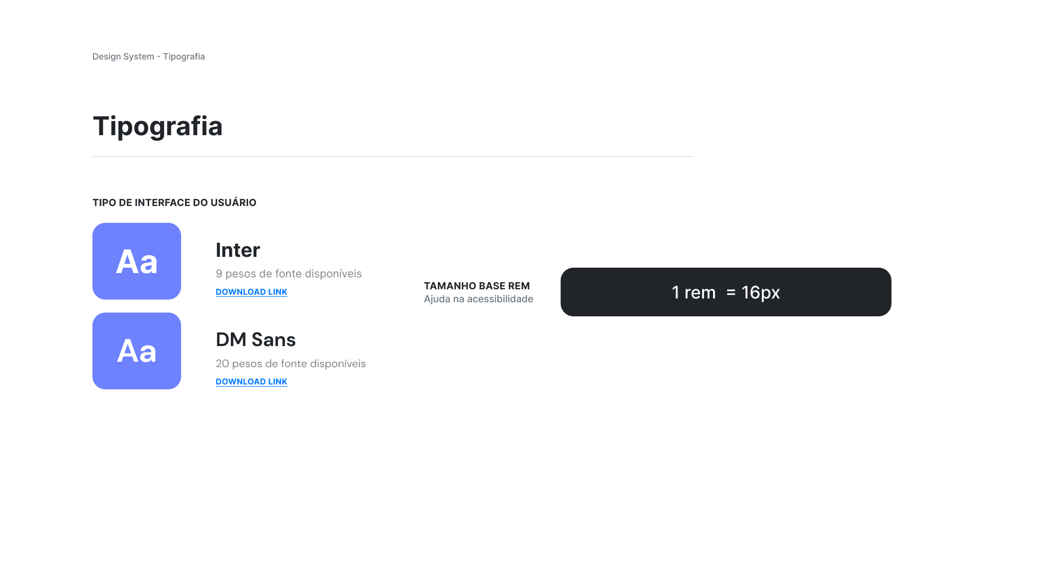Select the "DM Sans" font name heading
Screen dimensions: 1038x584
tap(256, 340)
